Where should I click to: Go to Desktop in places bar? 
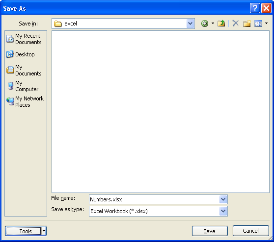pos(21,54)
